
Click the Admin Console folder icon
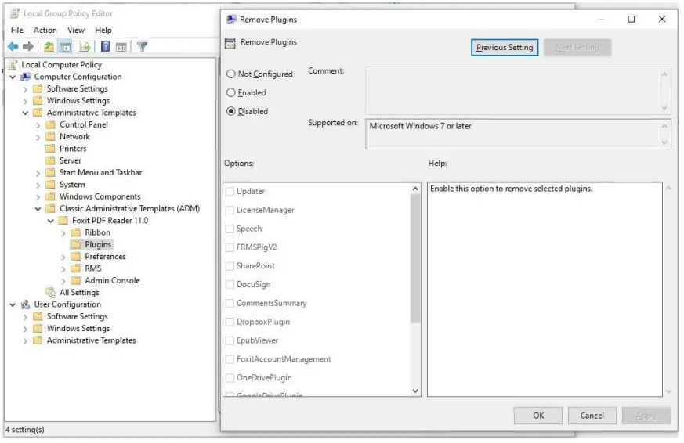(76, 281)
